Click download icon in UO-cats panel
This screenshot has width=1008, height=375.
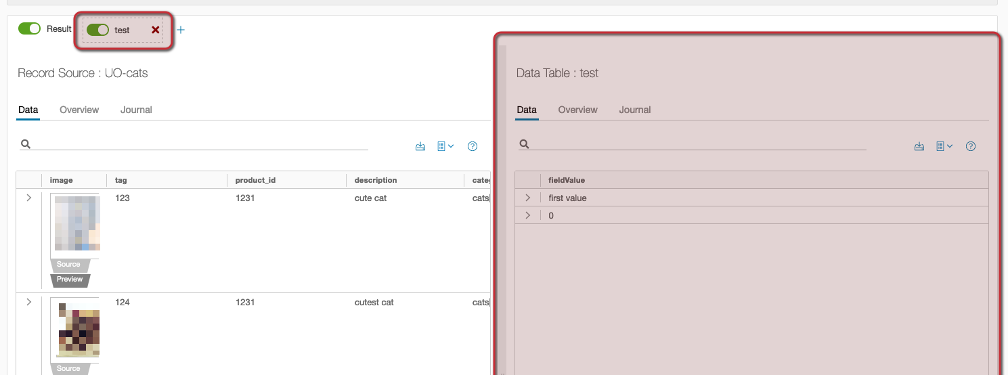pyautogui.click(x=420, y=146)
